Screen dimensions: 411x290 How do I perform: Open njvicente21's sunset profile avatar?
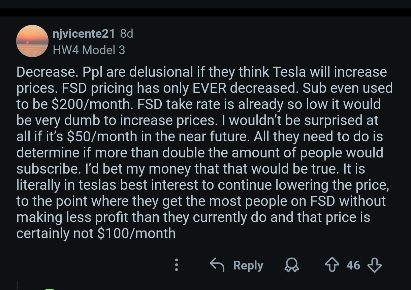pos(32,41)
